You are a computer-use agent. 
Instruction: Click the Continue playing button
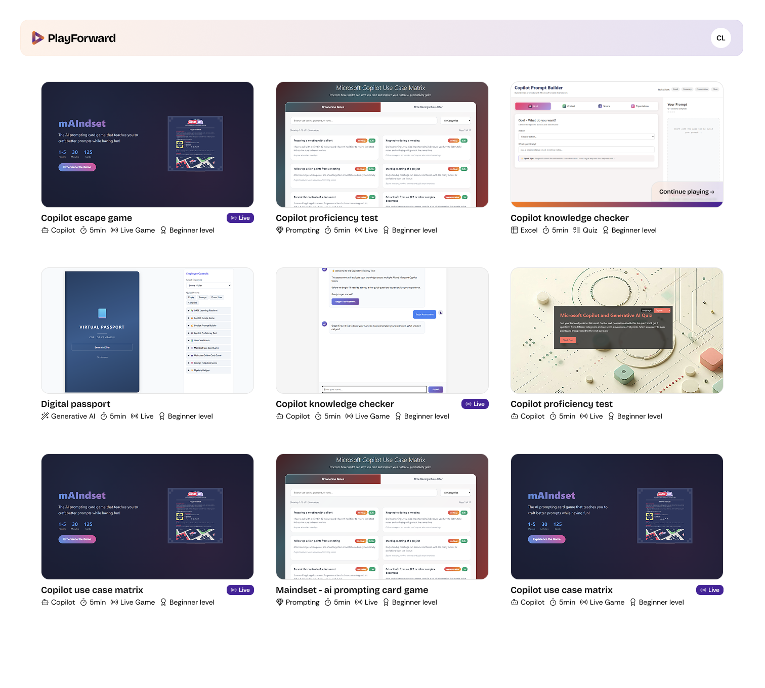(686, 192)
